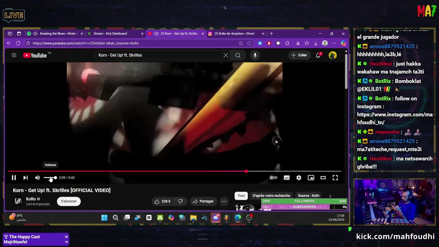
Task: Click the browser address bar URL
Action: coord(86,43)
